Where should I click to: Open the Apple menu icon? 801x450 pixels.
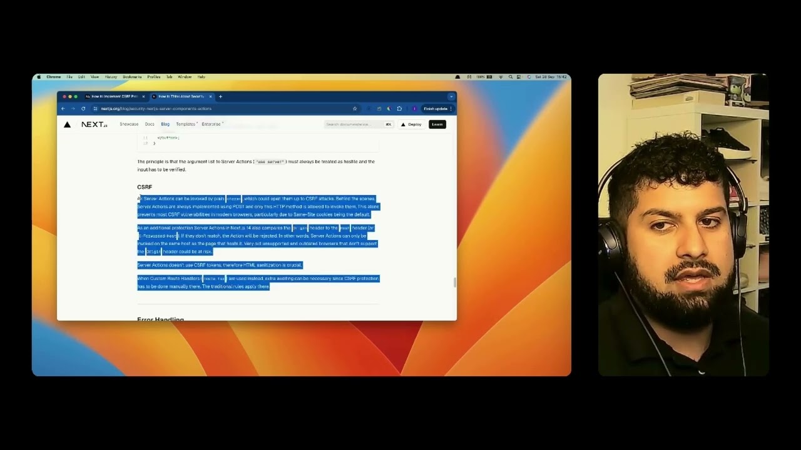(x=39, y=77)
